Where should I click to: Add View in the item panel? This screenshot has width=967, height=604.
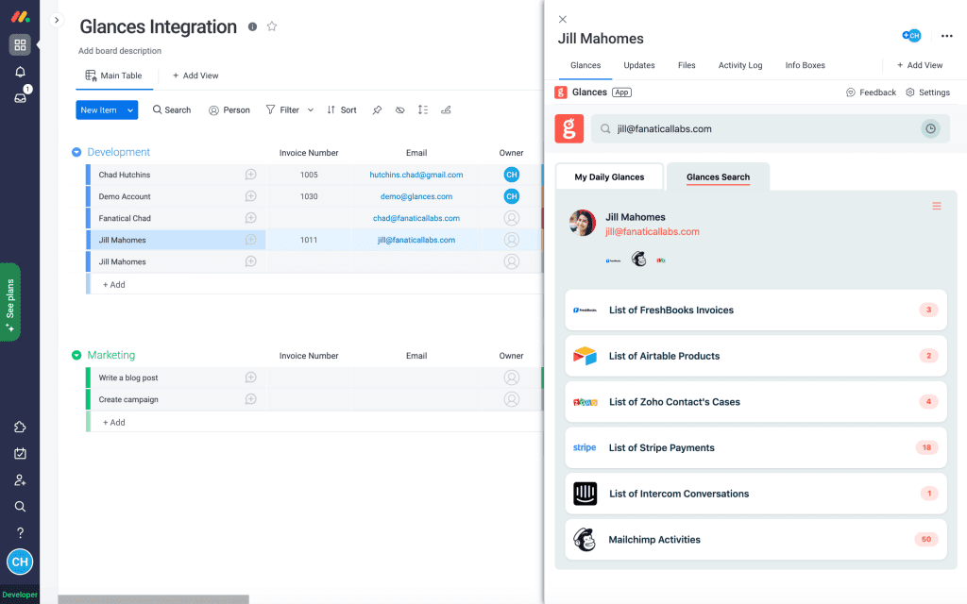point(920,65)
